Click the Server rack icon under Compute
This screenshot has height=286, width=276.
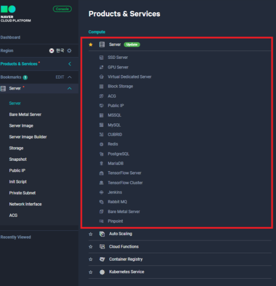coord(102,44)
